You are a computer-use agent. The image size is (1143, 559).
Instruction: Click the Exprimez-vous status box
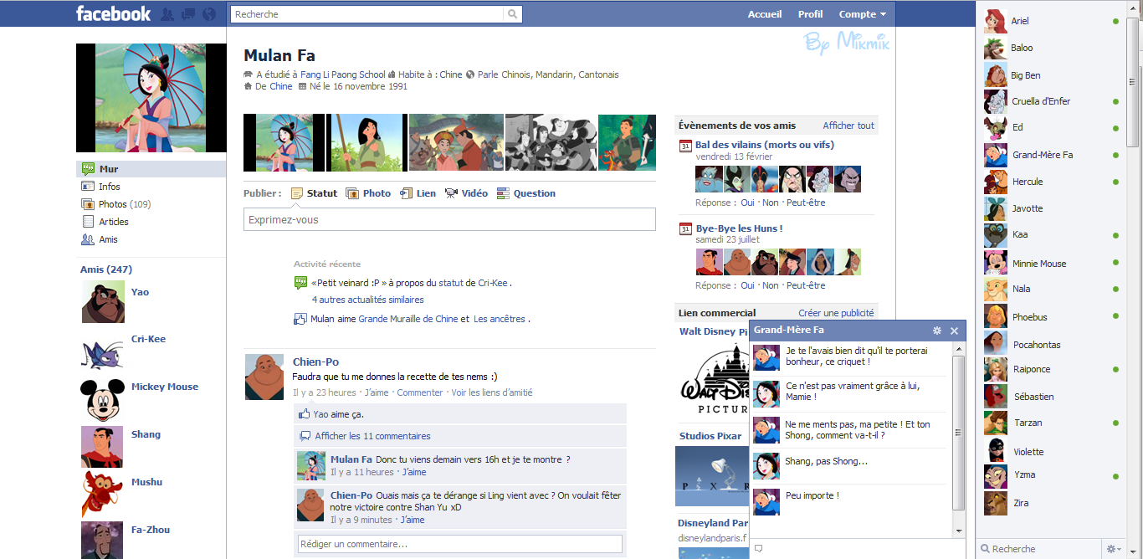tap(449, 219)
